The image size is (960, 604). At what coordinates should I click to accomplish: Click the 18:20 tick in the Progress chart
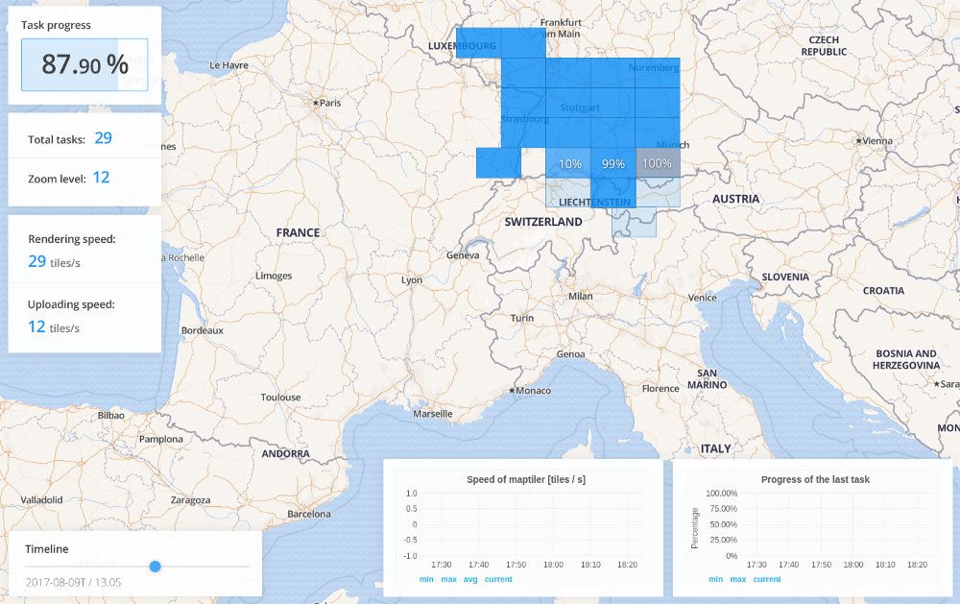point(917,565)
